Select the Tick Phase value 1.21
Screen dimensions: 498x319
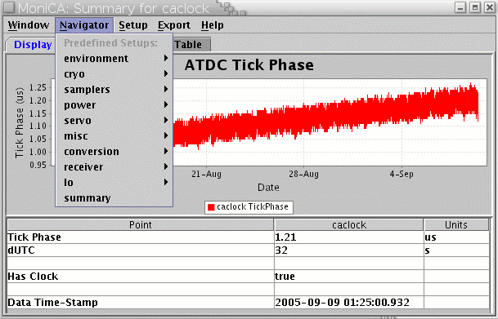285,237
